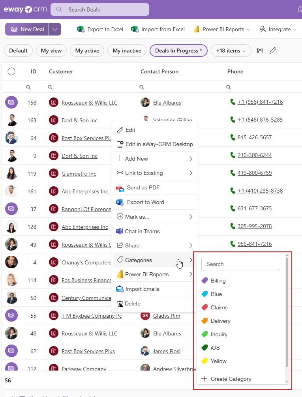Open the Gladys Rim contact link
Screen dimensions: 302x397
pyautogui.click(x=167, y=316)
